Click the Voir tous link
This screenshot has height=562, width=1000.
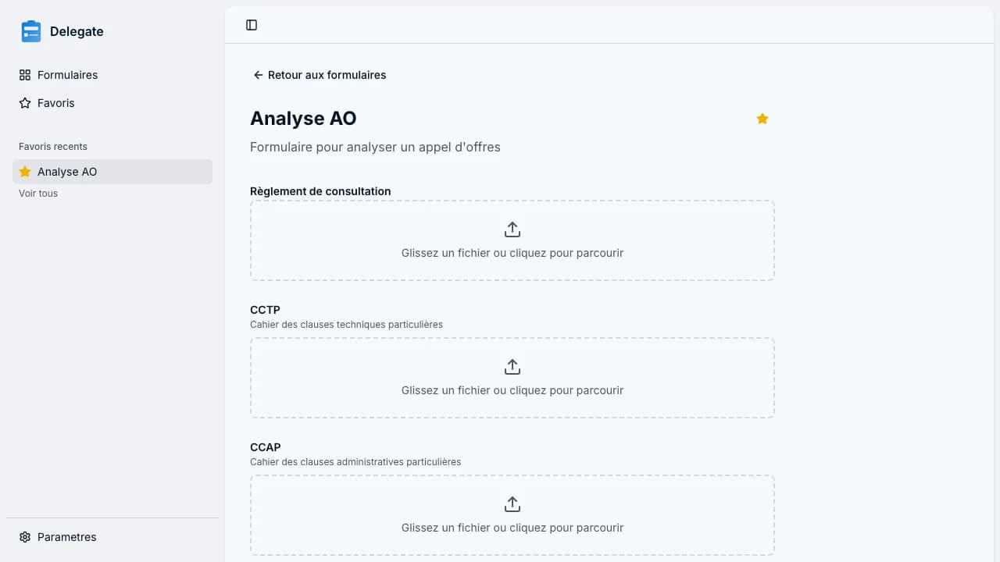point(38,194)
